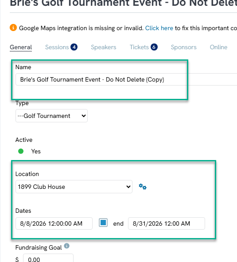Open the Speakers tab
This screenshot has width=237, height=262.
(104, 47)
